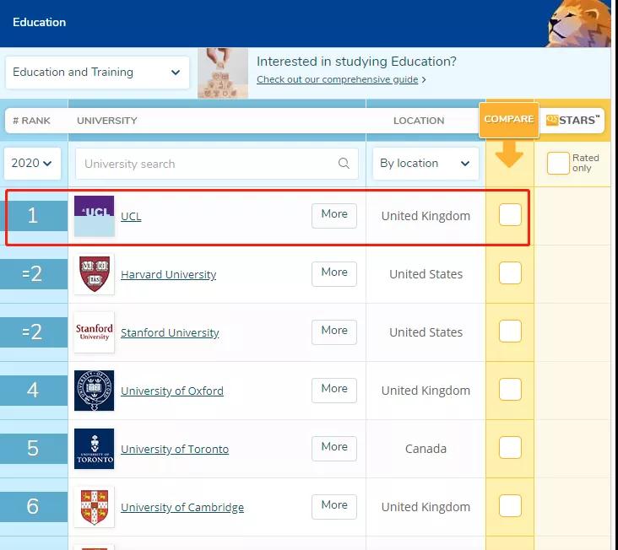
Task: Open the University of Cambridge link
Action: (x=182, y=508)
